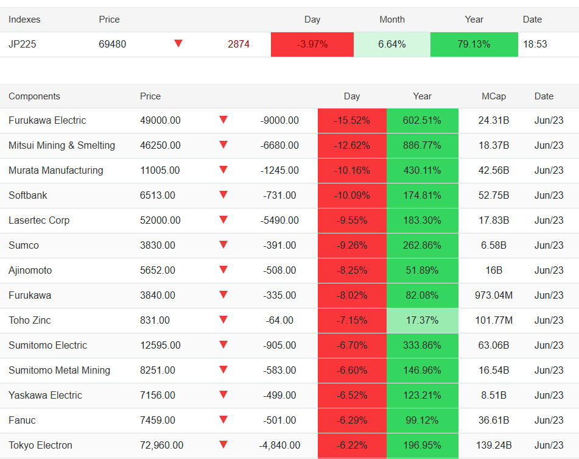Click the Tokyo Electron name

click(x=40, y=445)
